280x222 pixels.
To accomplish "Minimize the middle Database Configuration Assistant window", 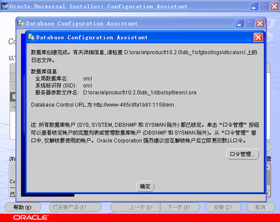I will 240,23.
